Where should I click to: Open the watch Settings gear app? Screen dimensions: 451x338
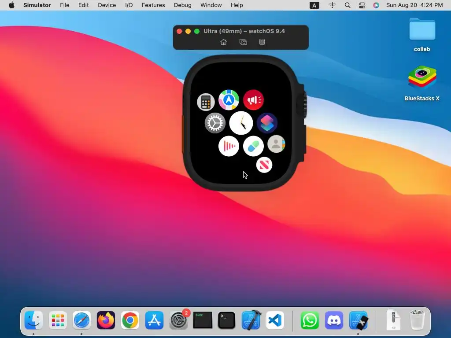click(x=215, y=123)
